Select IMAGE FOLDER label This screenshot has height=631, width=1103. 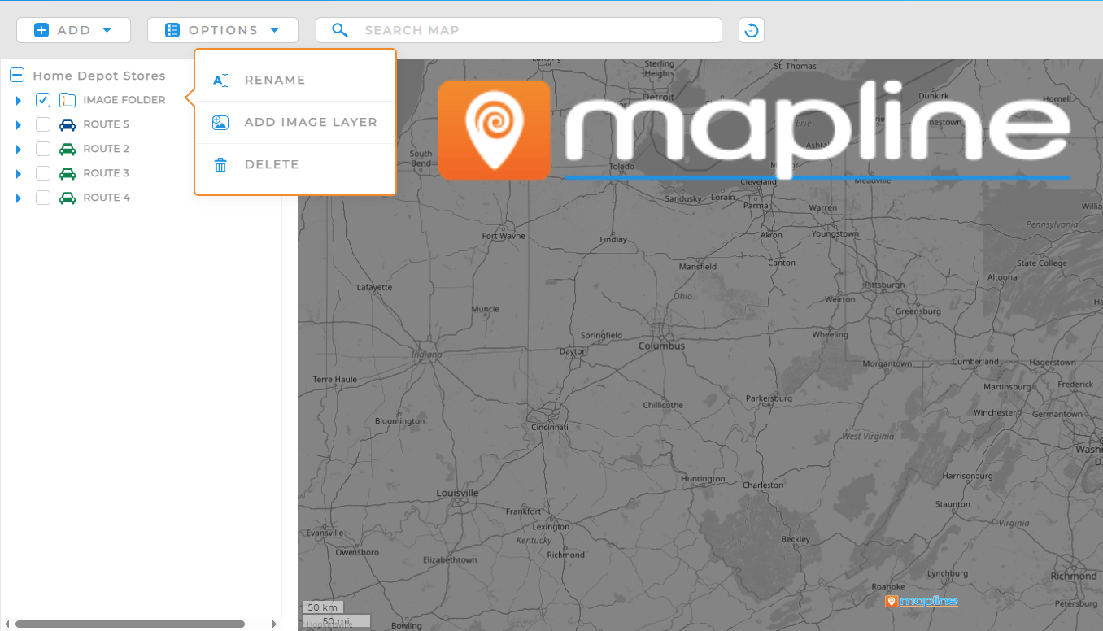point(124,100)
